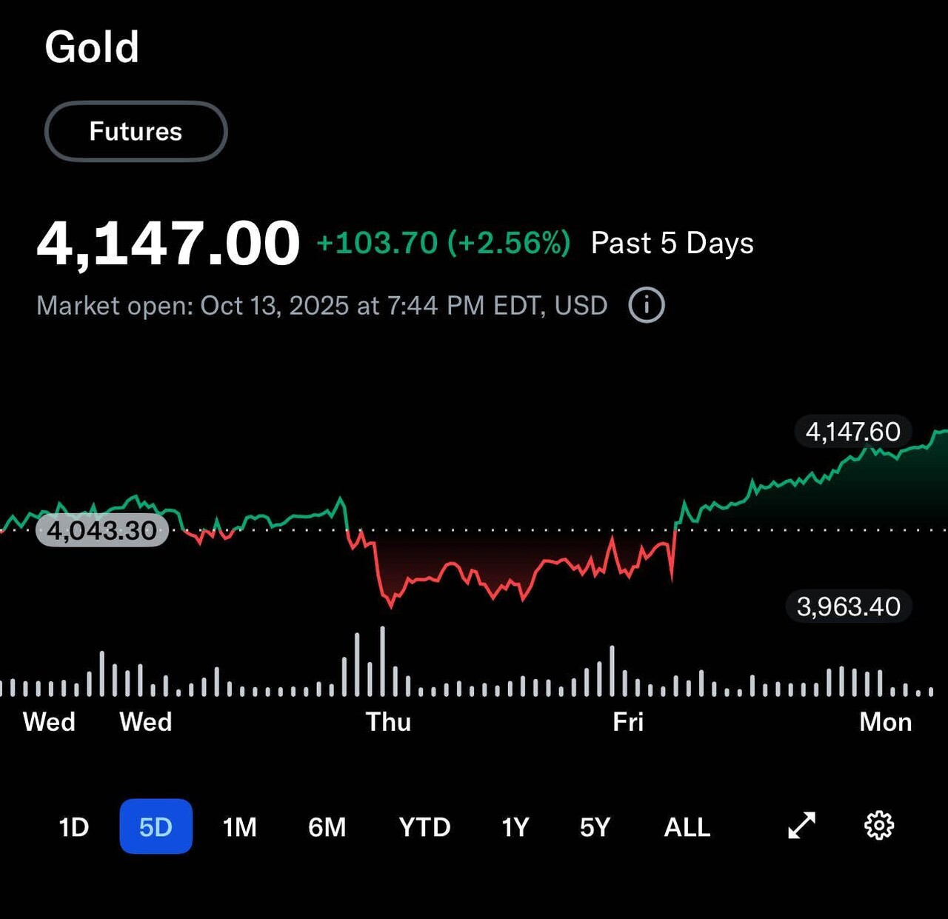Select the YTD range
948x919 pixels.
[x=424, y=826]
